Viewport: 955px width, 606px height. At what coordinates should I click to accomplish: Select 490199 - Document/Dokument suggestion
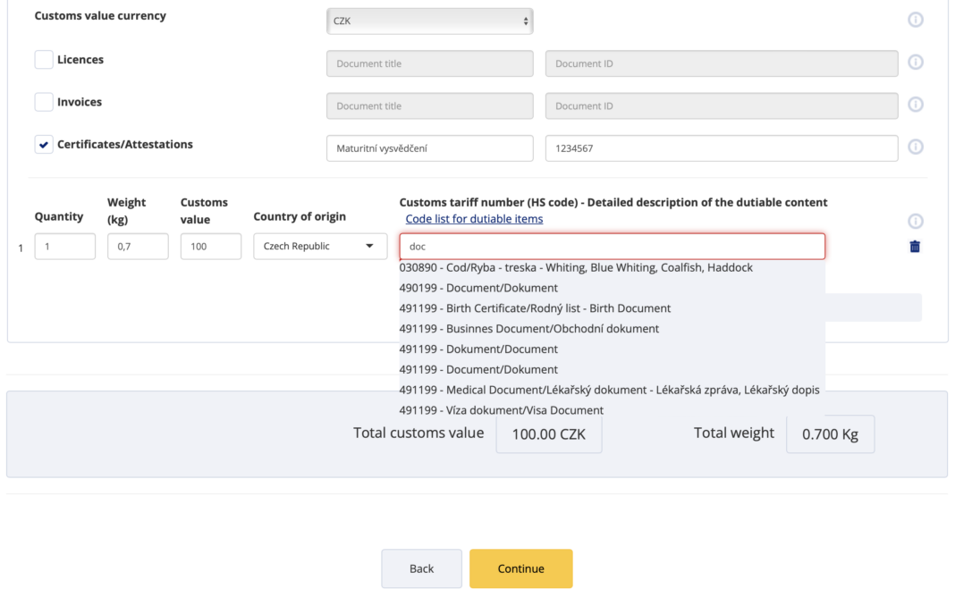478,288
